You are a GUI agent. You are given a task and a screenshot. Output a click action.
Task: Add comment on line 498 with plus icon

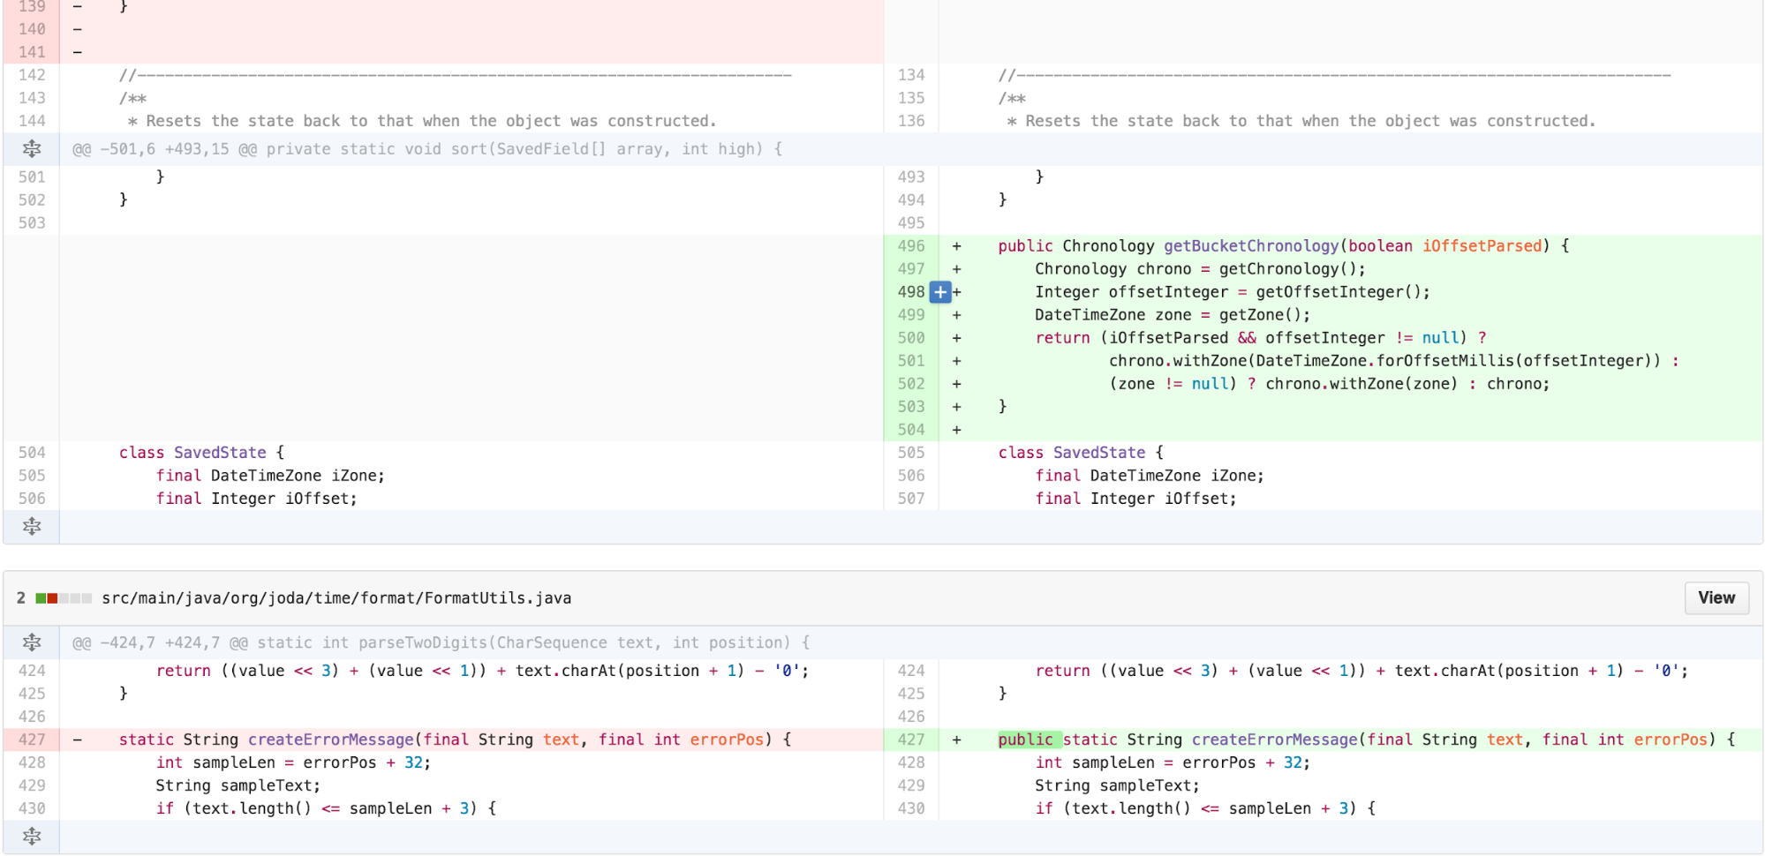click(940, 292)
